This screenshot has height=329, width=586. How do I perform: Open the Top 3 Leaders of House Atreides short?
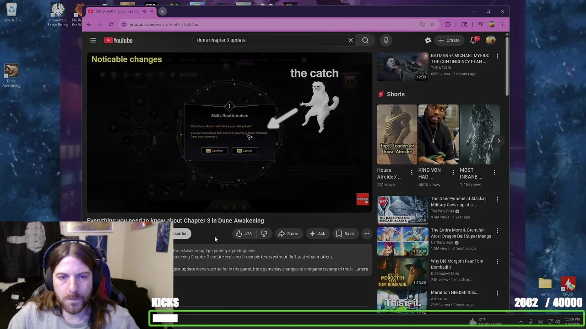coord(397,134)
